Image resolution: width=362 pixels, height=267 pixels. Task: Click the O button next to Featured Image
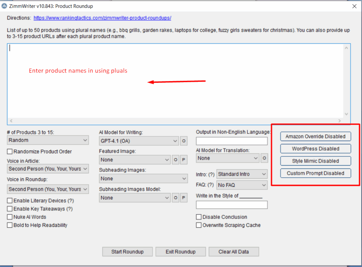[176, 160]
